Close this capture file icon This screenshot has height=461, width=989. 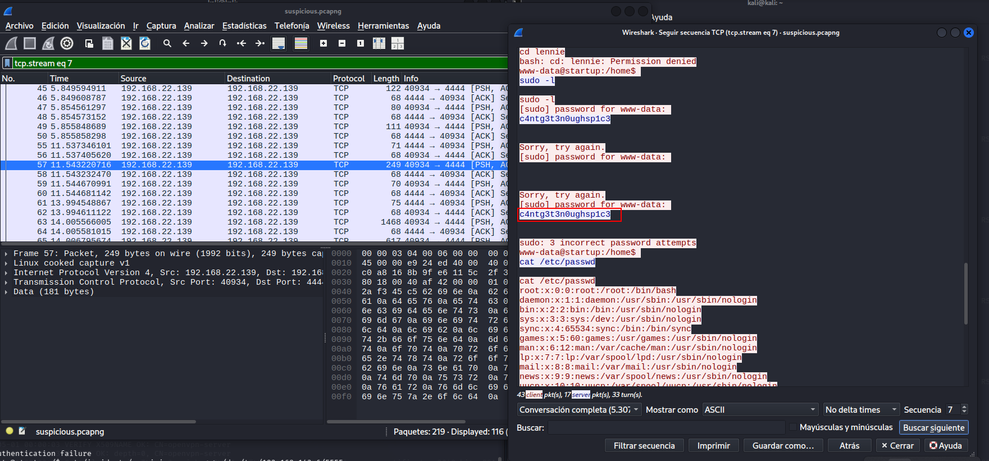pyautogui.click(x=126, y=43)
